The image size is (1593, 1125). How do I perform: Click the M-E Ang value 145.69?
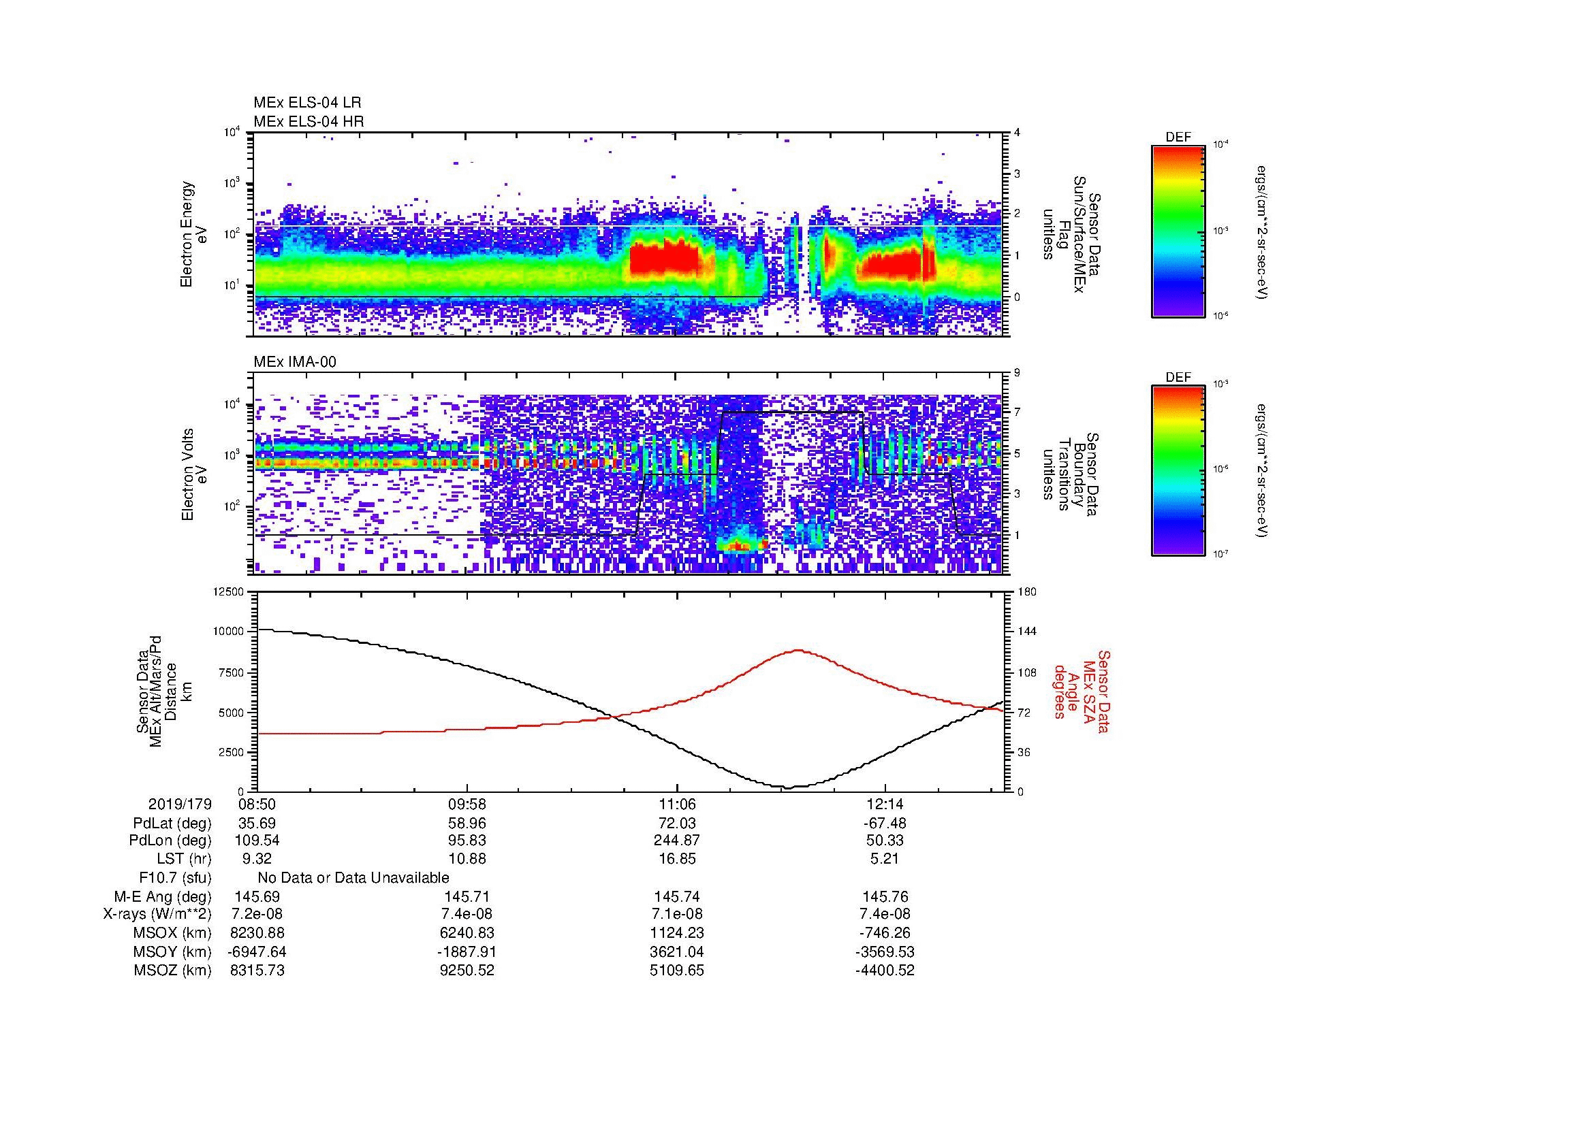257,897
